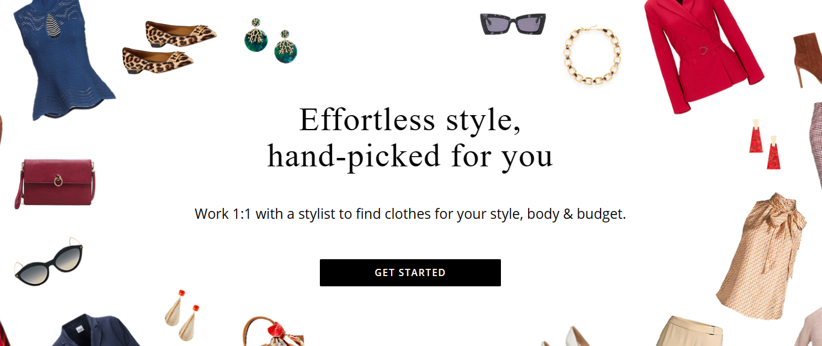Click the tan handbag with red scarf

click(273, 332)
